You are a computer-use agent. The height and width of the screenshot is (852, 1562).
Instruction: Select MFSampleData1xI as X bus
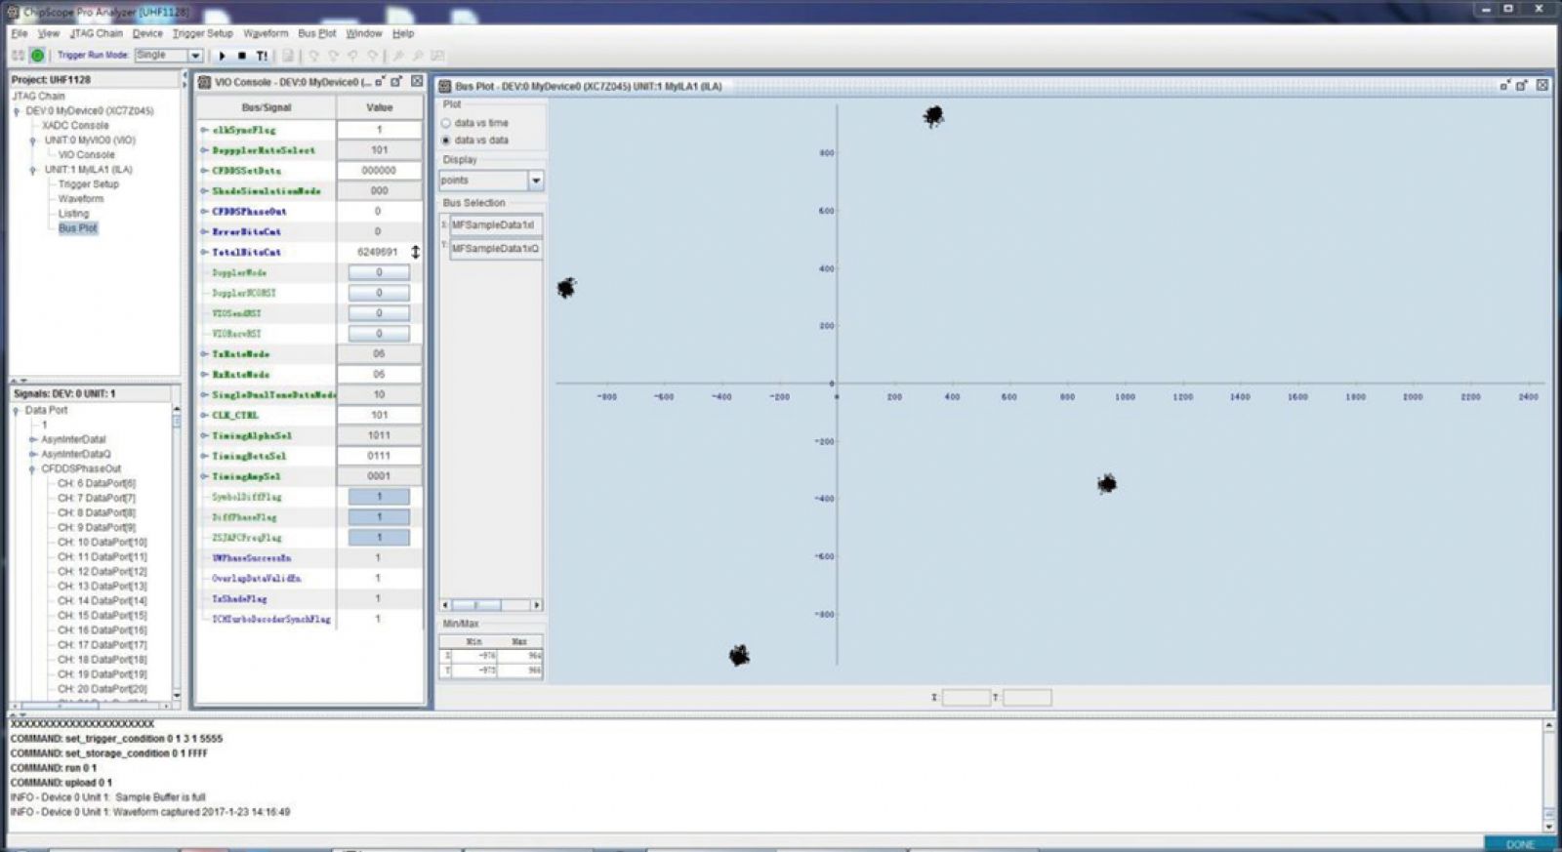click(495, 225)
